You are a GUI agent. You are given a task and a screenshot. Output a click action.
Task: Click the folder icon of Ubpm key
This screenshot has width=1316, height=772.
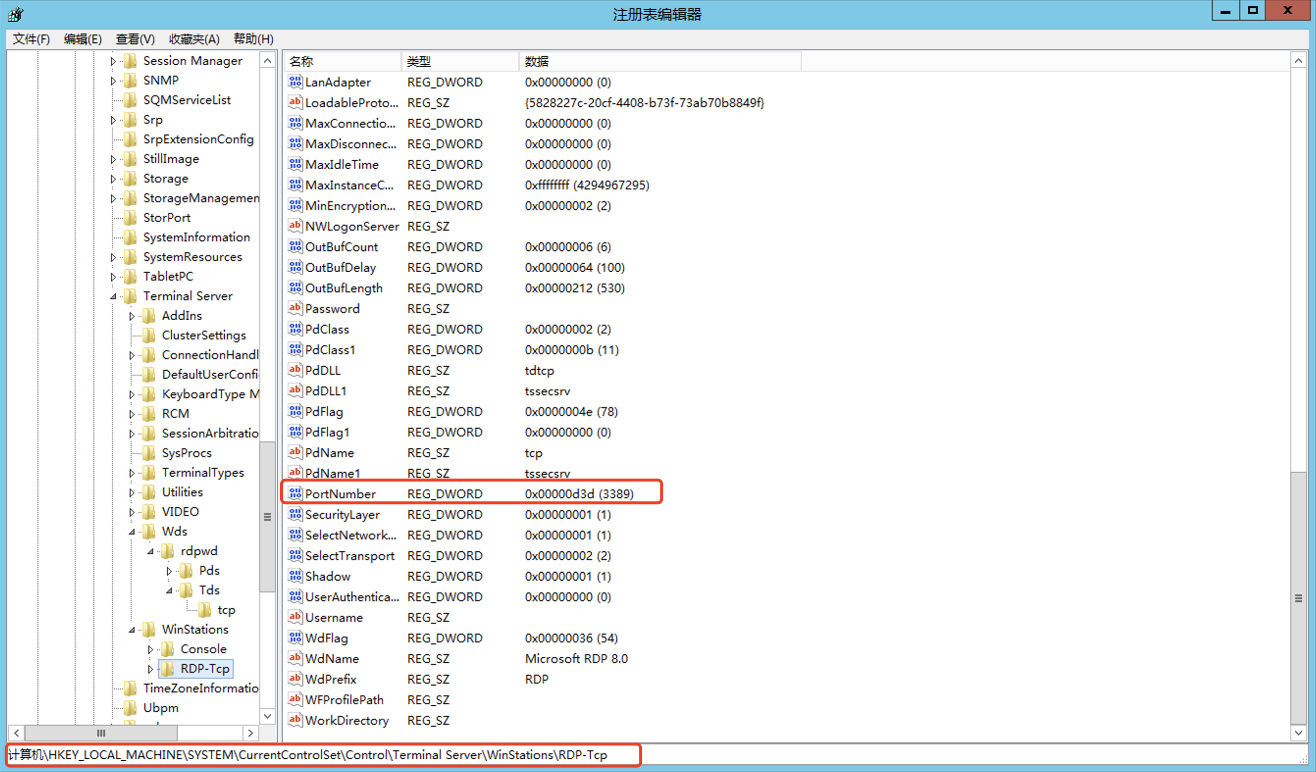click(x=130, y=708)
